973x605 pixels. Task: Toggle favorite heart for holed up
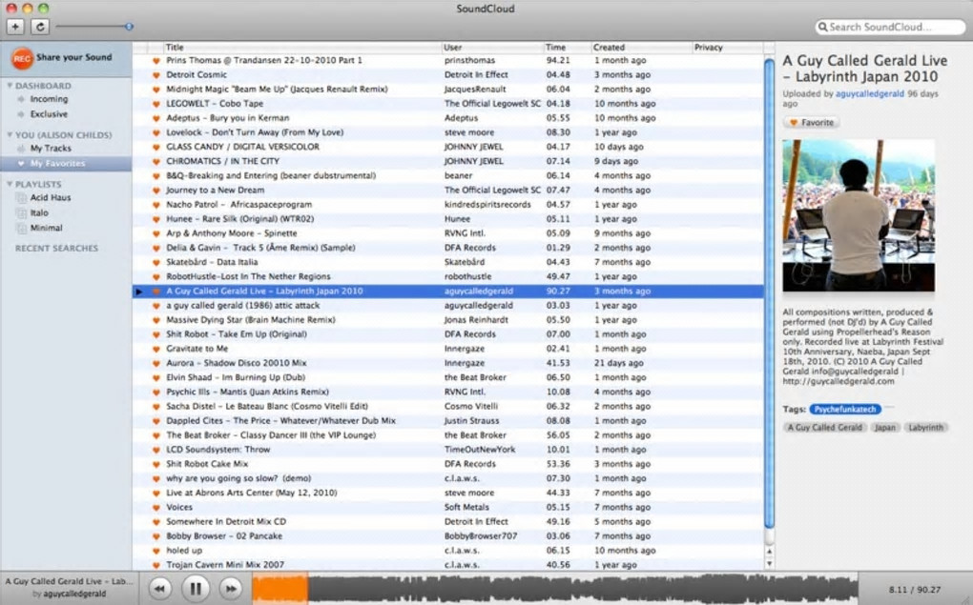coord(156,551)
